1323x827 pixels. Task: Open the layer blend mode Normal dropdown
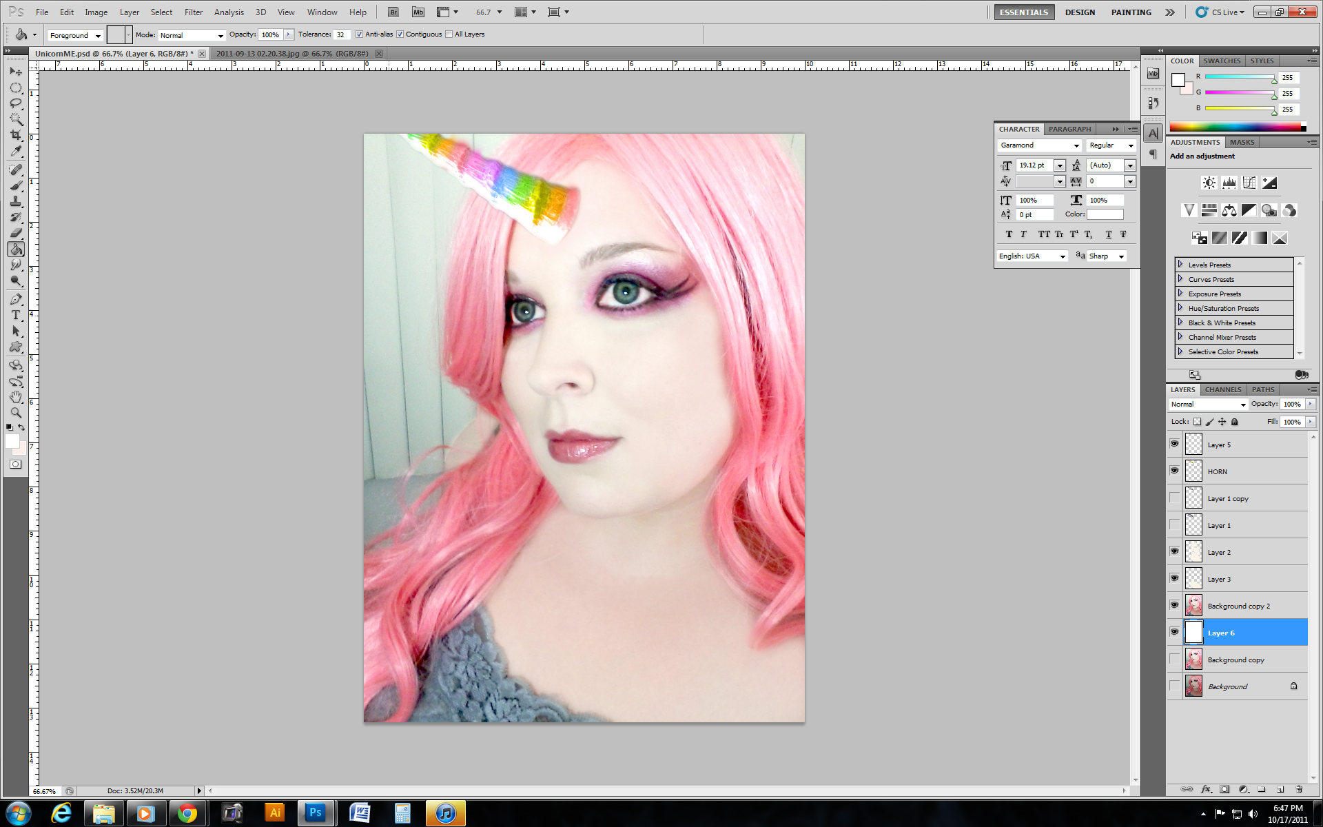[x=1209, y=405]
